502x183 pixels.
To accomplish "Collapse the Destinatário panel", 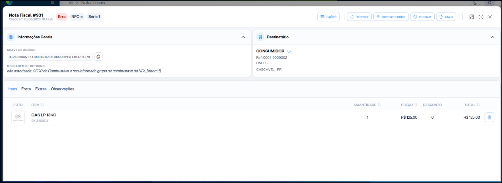I will [493, 37].
